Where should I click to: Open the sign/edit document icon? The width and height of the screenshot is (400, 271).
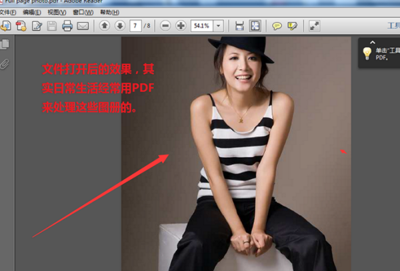(37, 26)
